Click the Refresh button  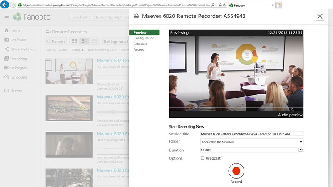(56, 41)
